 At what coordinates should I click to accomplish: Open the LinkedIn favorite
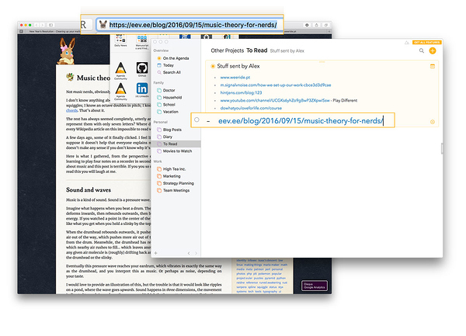(x=142, y=90)
